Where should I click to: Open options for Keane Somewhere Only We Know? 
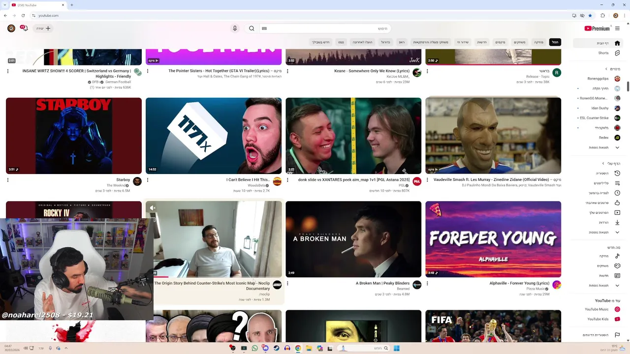click(287, 71)
